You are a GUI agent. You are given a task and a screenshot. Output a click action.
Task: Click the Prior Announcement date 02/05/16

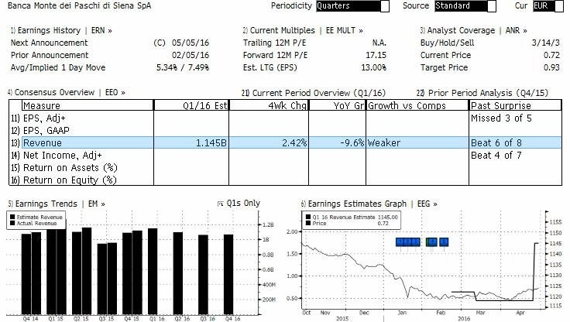coord(191,55)
